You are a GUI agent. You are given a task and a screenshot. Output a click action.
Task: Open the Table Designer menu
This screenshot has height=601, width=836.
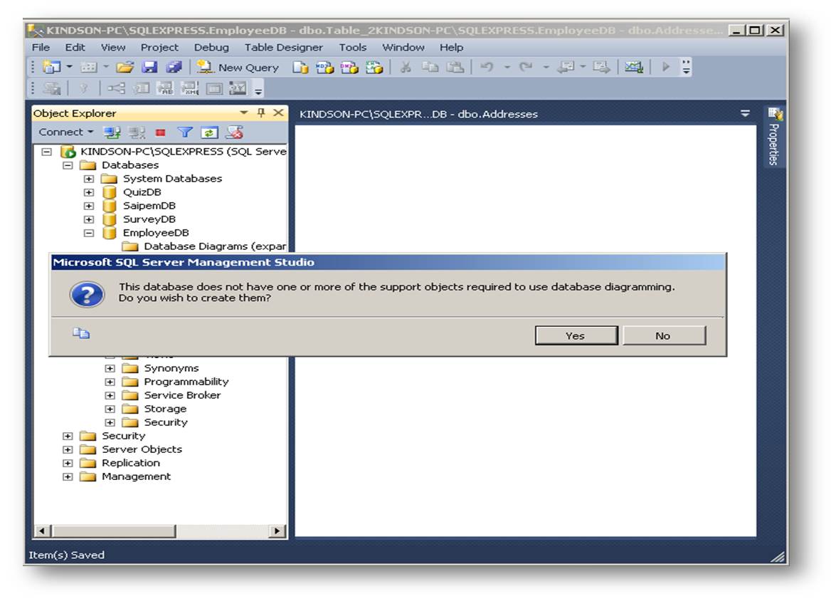click(x=284, y=47)
